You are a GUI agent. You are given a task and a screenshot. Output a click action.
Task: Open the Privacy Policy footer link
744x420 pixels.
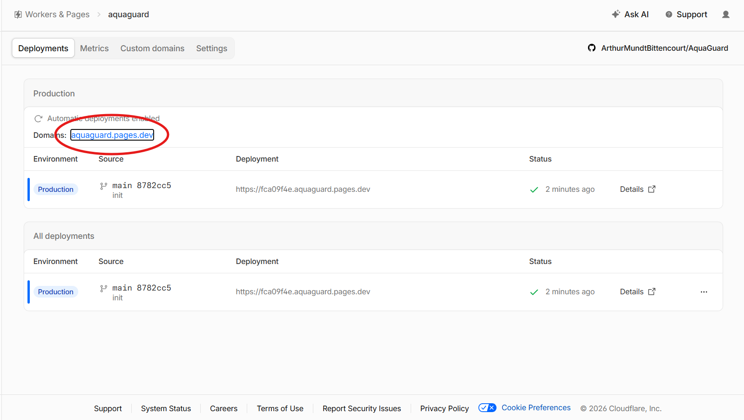(x=444, y=408)
